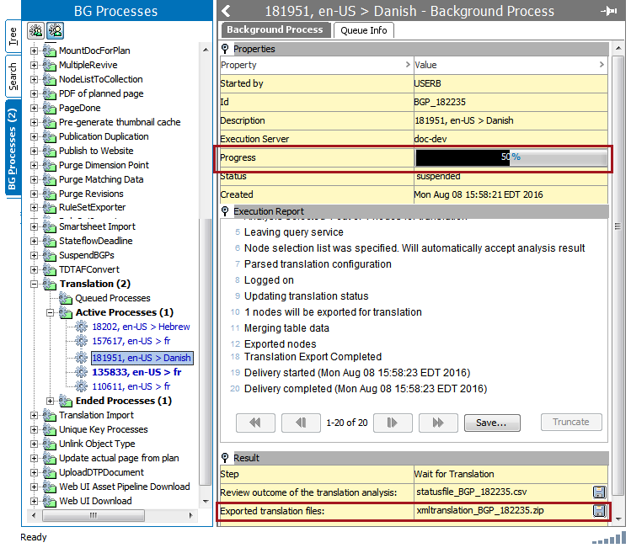Click the tree panel vertical scrollbar thumb

[206, 352]
